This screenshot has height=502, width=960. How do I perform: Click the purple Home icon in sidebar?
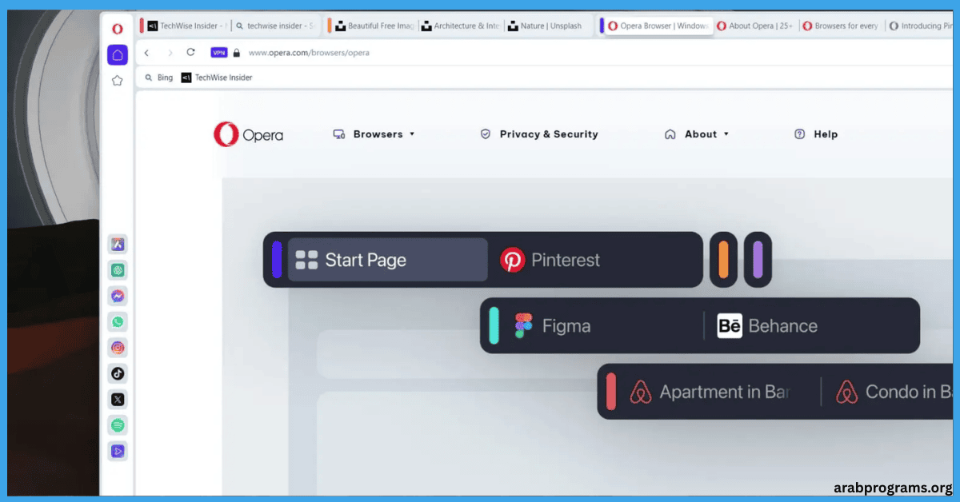pyautogui.click(x=118, y=55)
